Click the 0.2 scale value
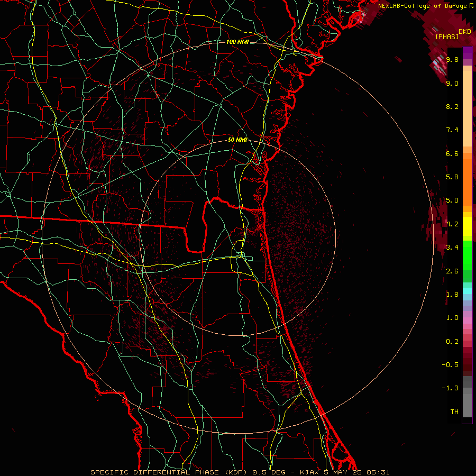The height and width of the screenshot is (476, 476). pyautogui.click(x=452, y=342)
